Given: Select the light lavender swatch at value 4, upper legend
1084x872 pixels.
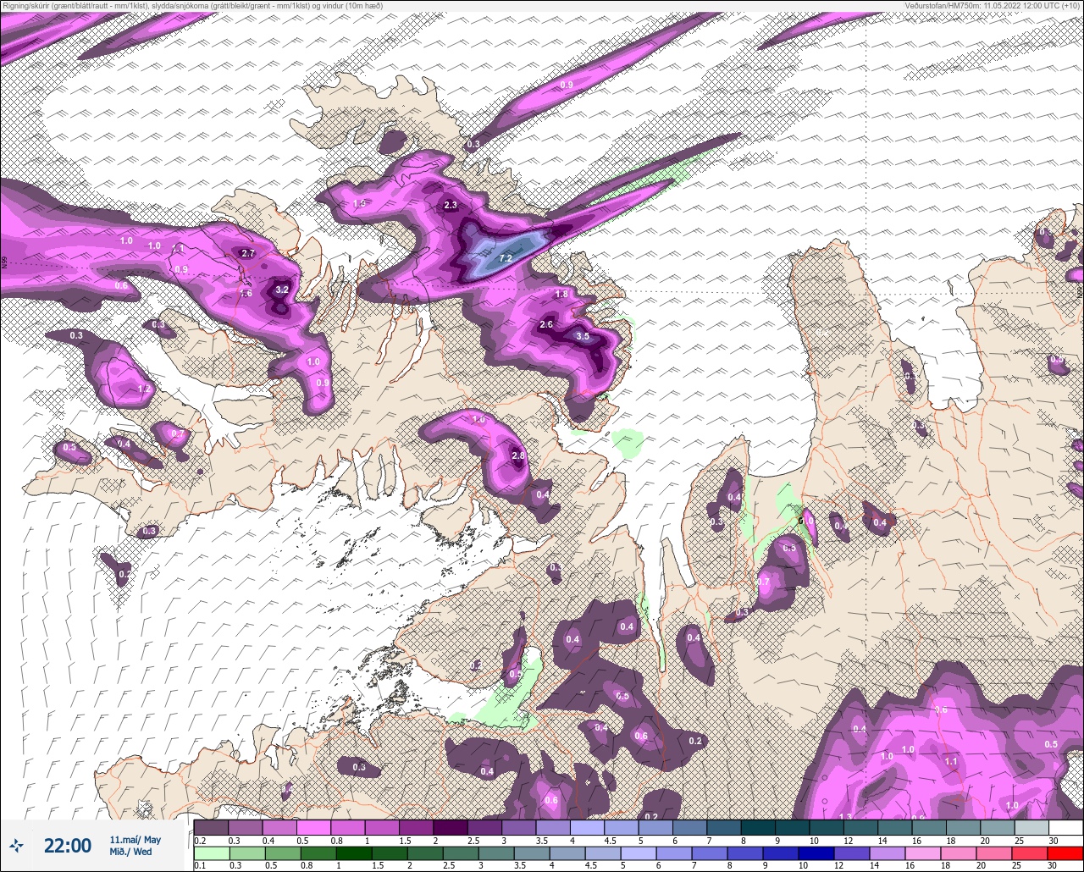Looking at the screenshot, I should [x=587, y=827].
